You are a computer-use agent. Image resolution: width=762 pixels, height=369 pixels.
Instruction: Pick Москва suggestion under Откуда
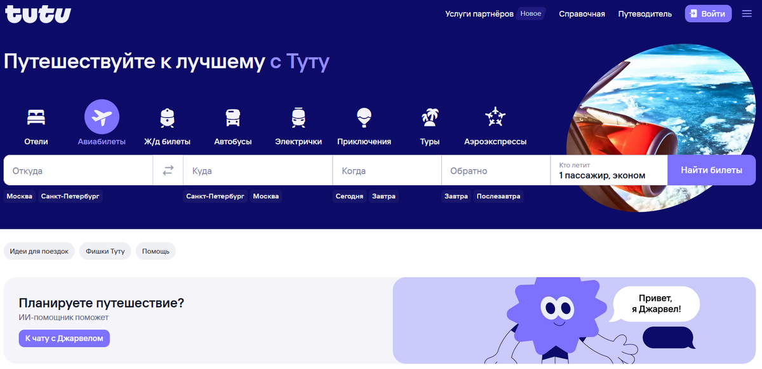[x=20, y=197]
